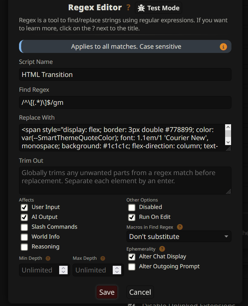This screenshot has height=306, width=248.
Task: Click the Trim Out resize handle
Action: [229, 192]
